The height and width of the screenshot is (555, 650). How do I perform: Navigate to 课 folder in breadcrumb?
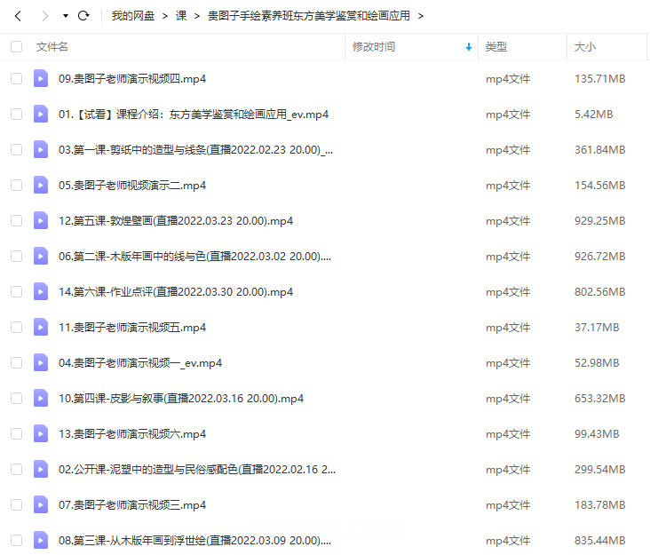[x=181, y=16]
